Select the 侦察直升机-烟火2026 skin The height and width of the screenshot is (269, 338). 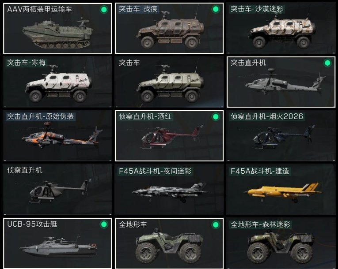281,135
